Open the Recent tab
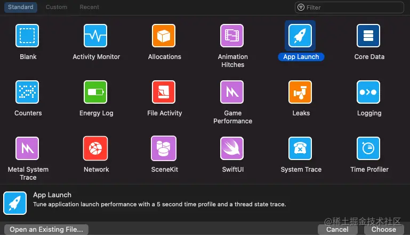This screenshot has width=410, height=235. pyautogui.click(x=90, y=7)
